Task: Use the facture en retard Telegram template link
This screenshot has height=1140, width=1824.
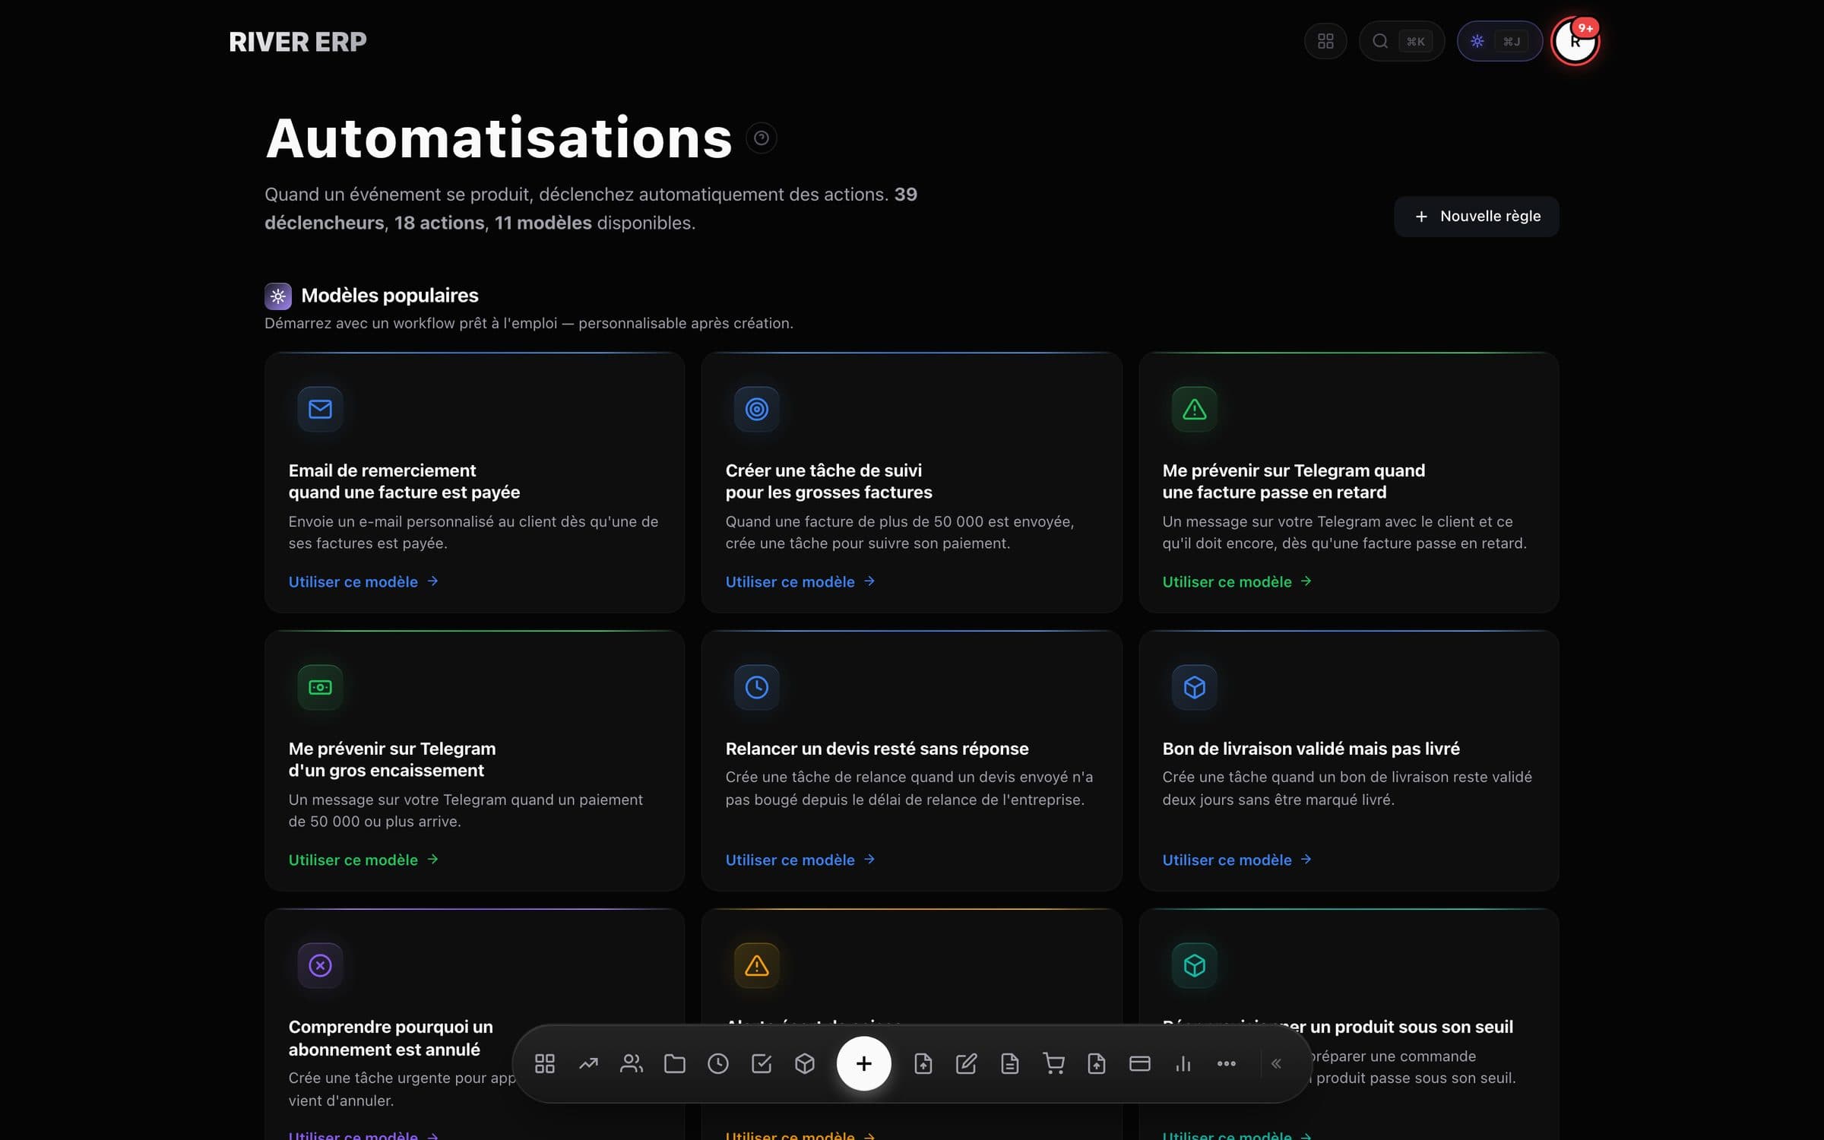Action: pos(1237,581)
